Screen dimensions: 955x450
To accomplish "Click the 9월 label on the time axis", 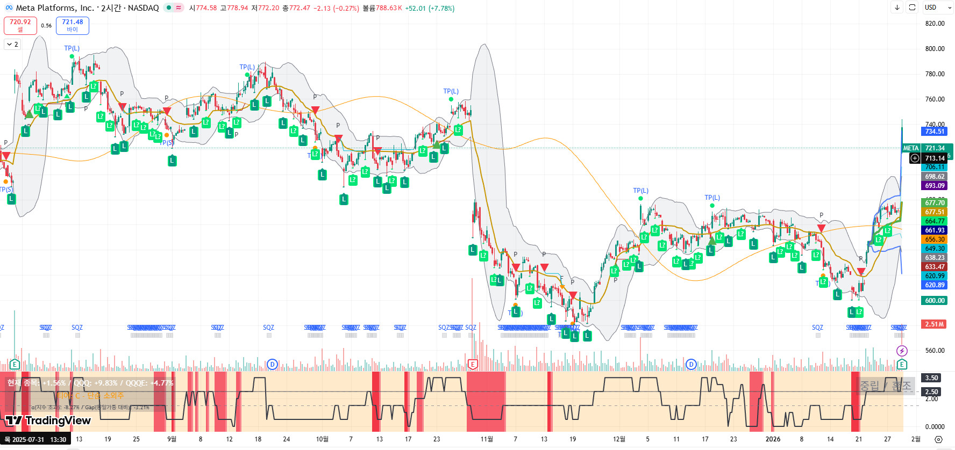I will [x=172, y=439].
